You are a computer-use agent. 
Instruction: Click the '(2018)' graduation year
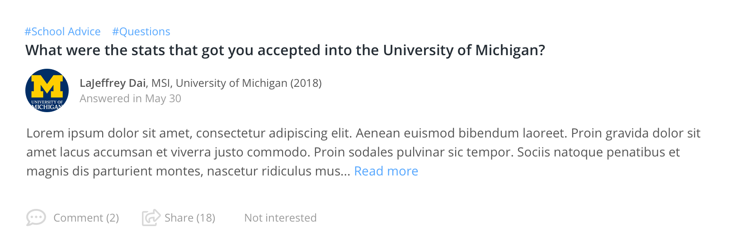pyautogui.click(x=306, y=83)
